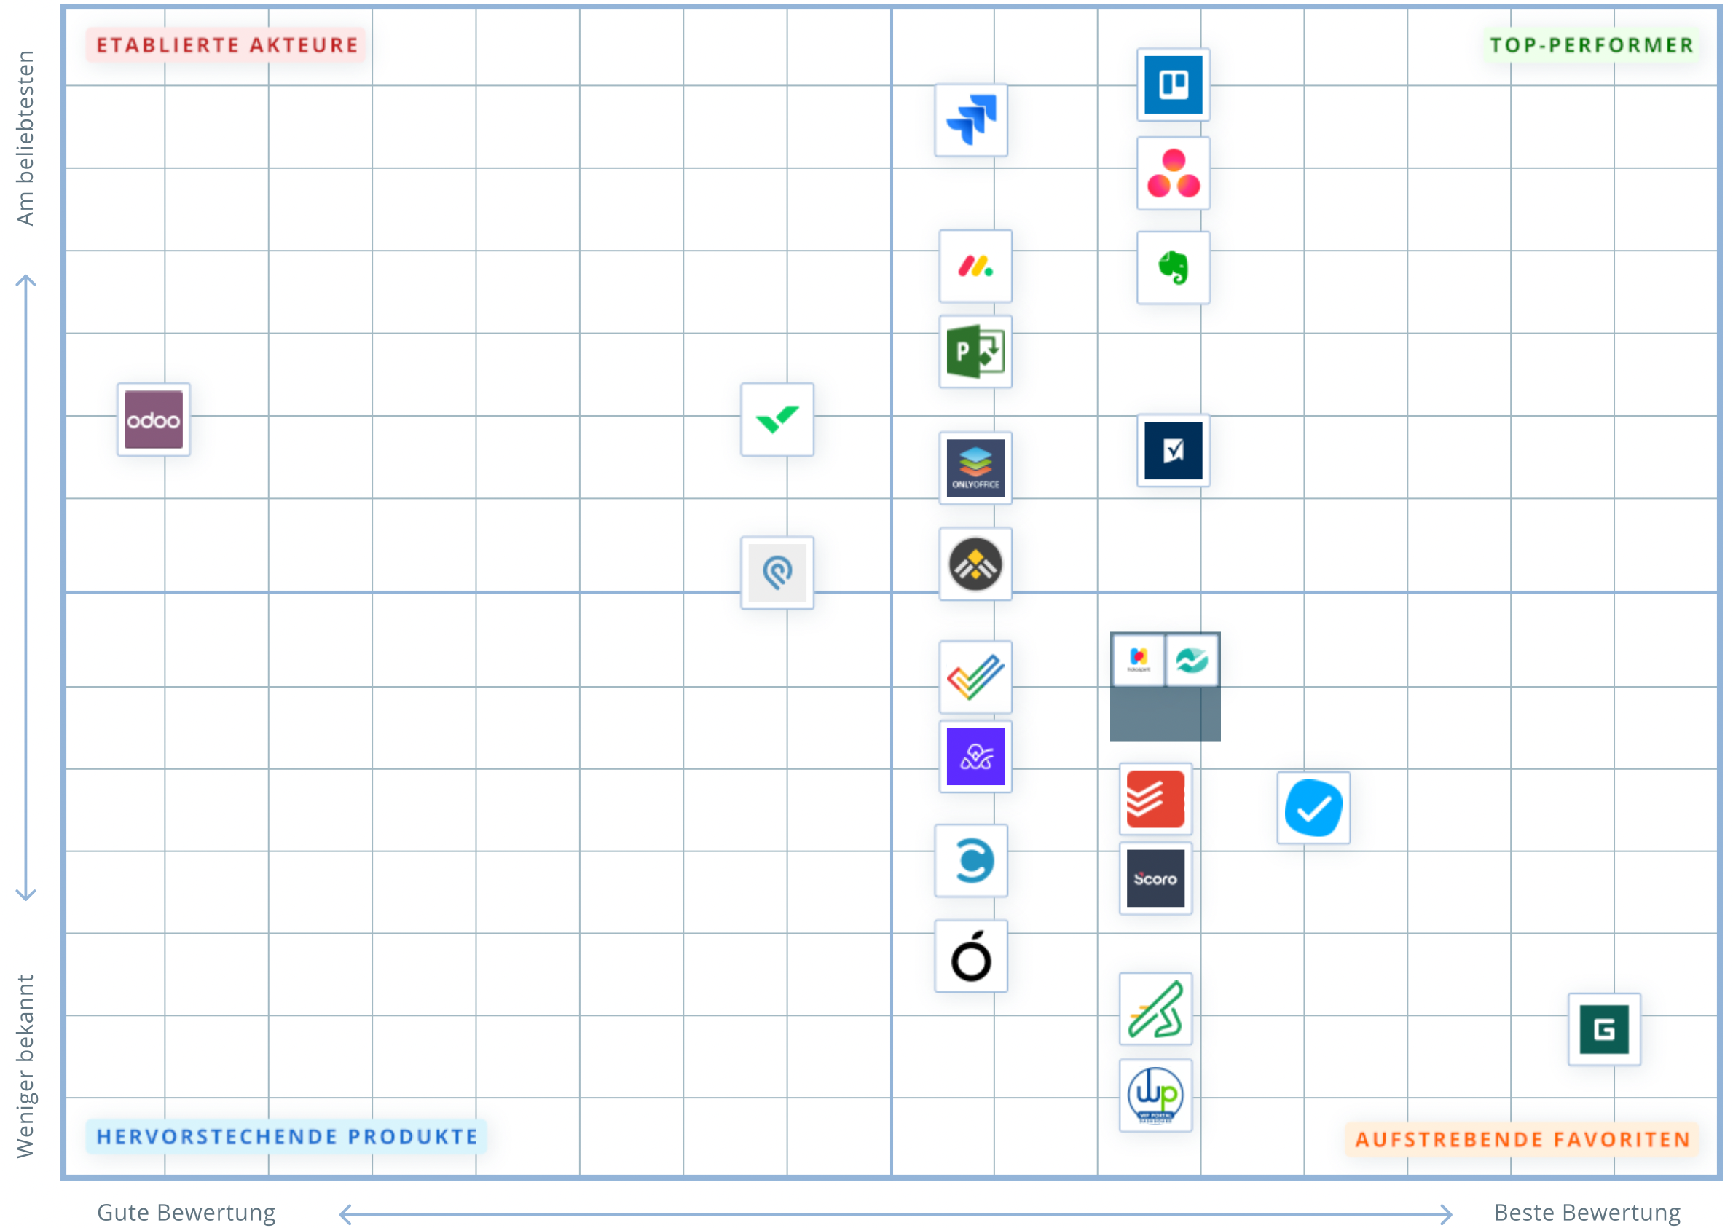This screenshot has width=1733, height=1228.
Task: Click the Am beliebtesten axis label
Action: [25, 138]
